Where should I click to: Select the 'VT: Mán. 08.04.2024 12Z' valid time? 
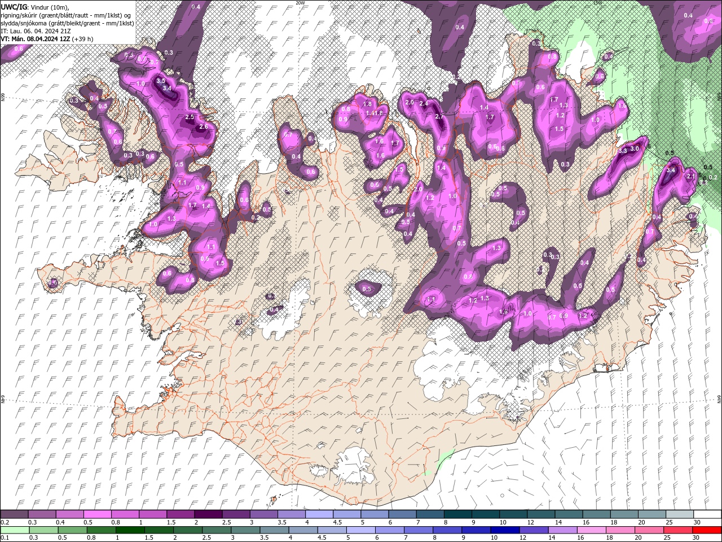36,39
